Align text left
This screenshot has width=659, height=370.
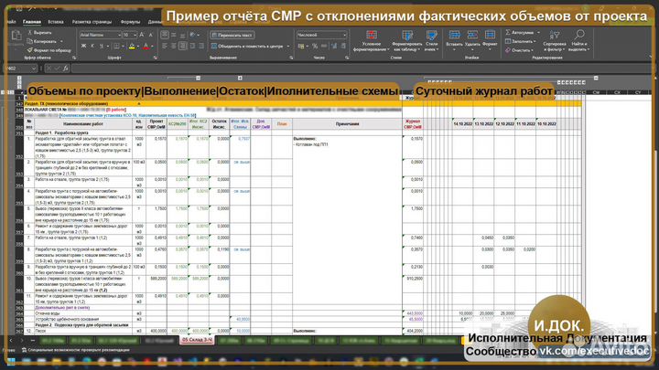point(165,47)
